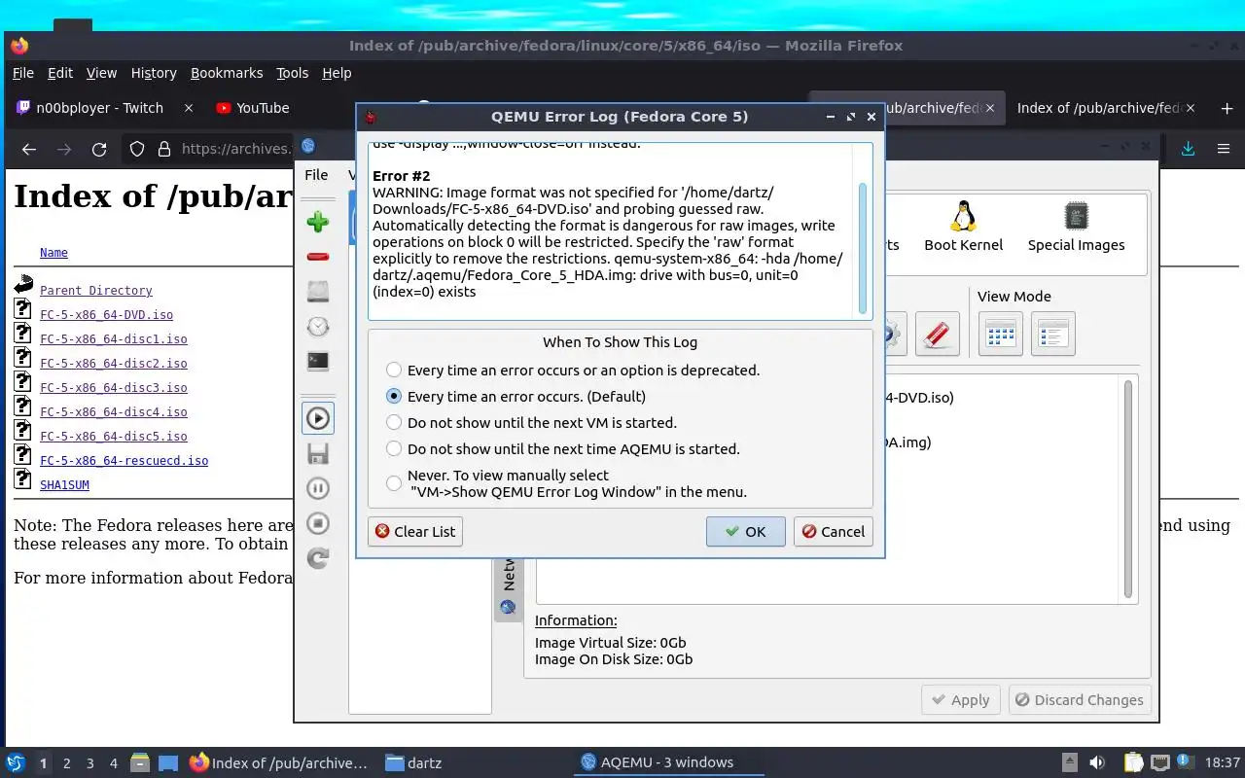Image resolution: width=1245 pixels, height=778 pixels.
Task: Select 'Do not show until the next VM is started'
Action: tap(532, 422)
